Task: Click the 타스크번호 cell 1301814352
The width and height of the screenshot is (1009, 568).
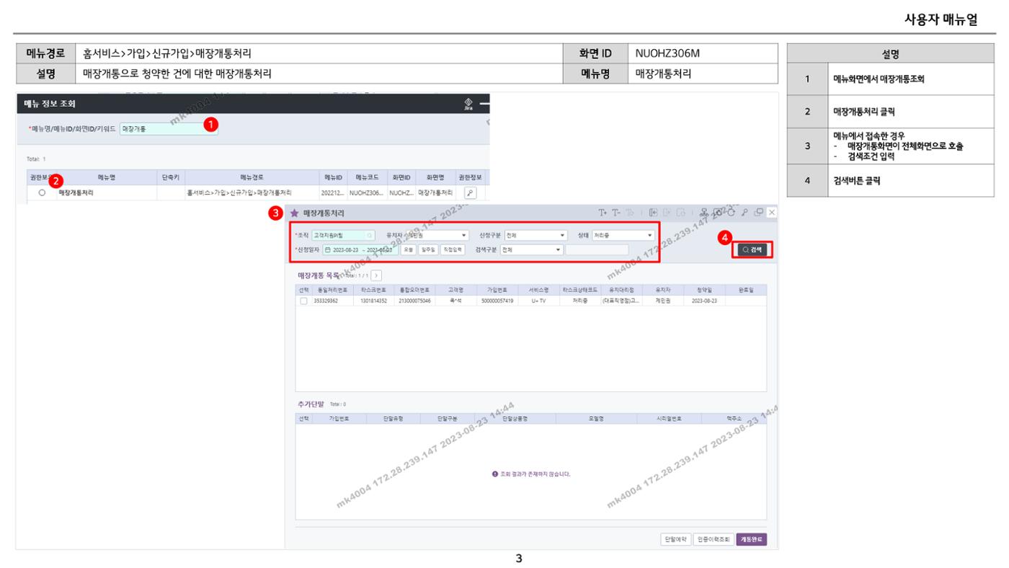Action: [374, 301]
